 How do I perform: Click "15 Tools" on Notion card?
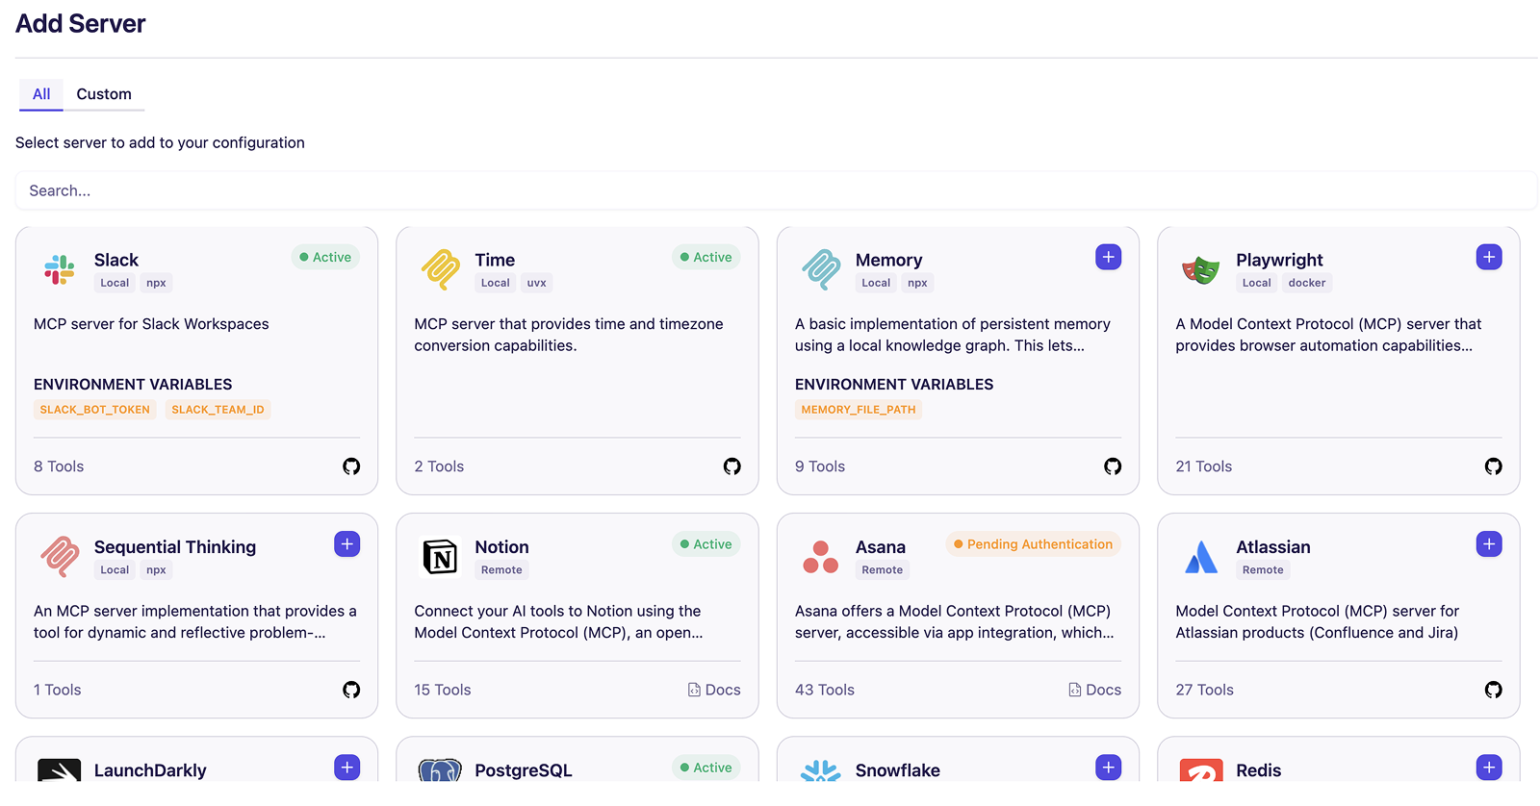click(x=443, y=690)
